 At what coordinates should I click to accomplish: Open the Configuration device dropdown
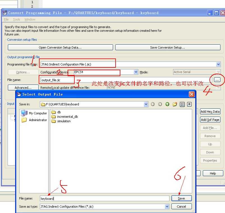tap(136, 72)
